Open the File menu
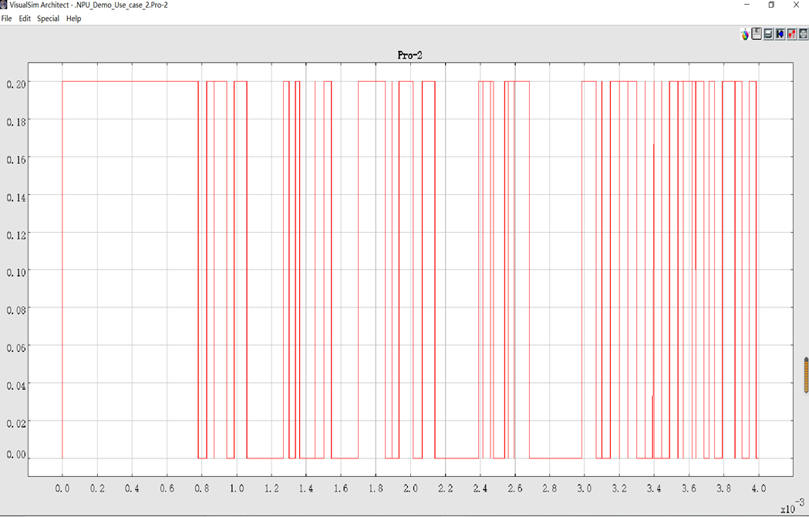Viewport: 809px width, 517px height. (7, 18)
